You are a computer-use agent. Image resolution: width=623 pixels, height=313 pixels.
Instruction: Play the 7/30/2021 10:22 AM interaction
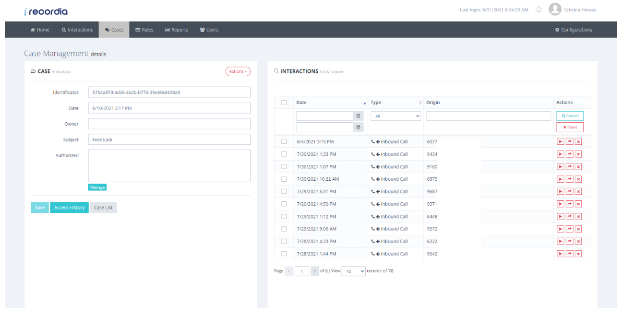[560, 179]
